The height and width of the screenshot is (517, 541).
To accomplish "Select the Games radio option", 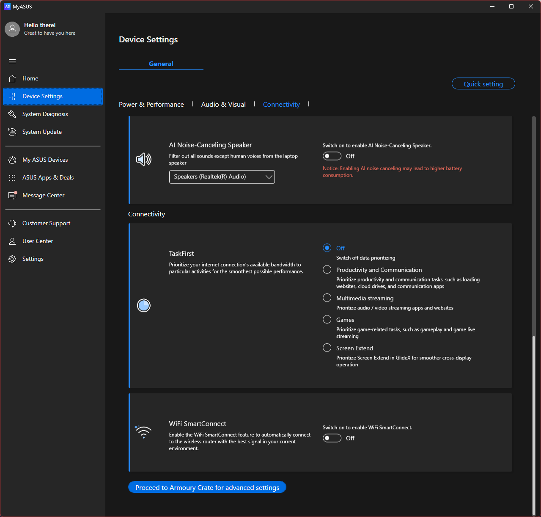I will (327, 319).
